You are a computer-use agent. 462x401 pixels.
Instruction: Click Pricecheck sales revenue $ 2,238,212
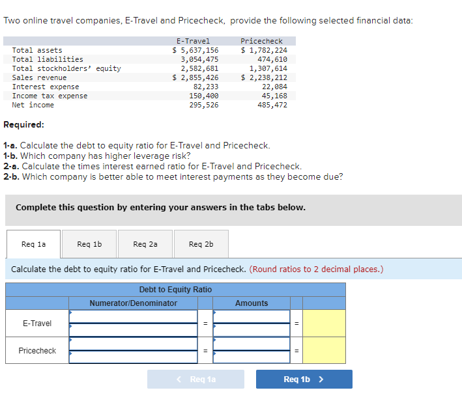(264, 77)
